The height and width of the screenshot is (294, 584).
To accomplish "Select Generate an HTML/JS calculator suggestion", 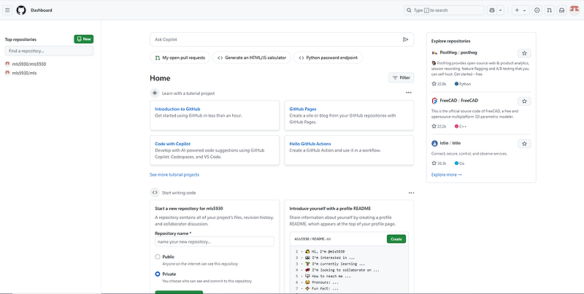I will point(252,58).
